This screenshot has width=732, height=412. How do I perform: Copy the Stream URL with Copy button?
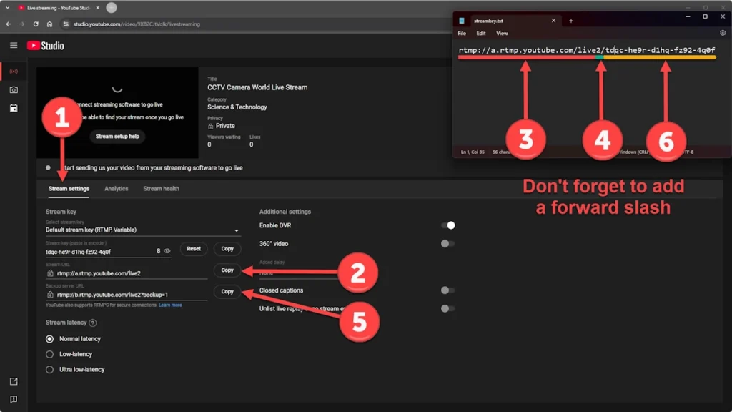coord(227,270)
